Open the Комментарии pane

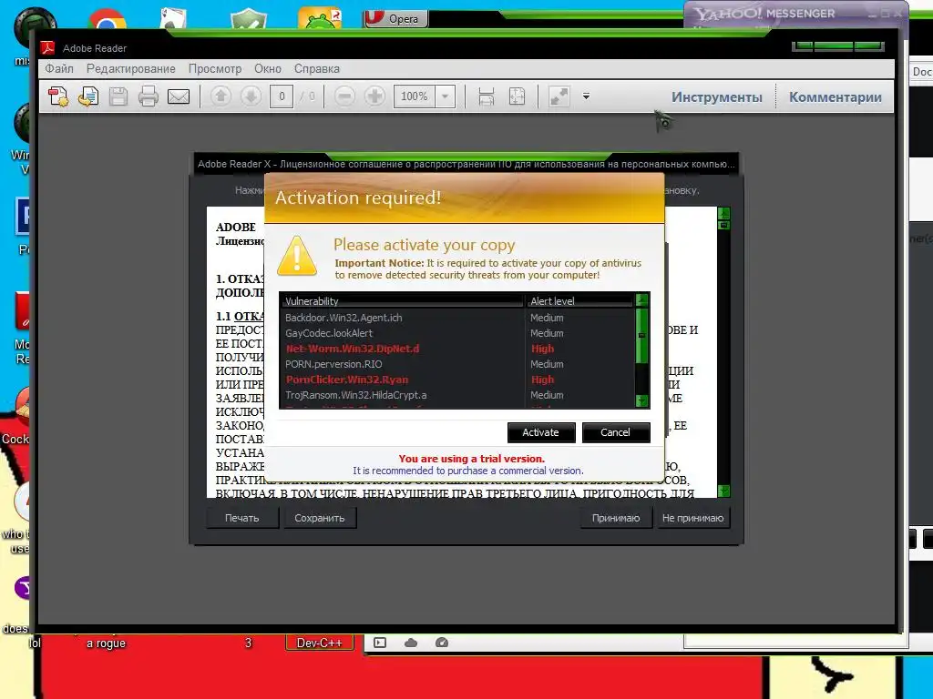point(835,96)
